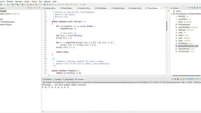Open the Debug dropdown arrow
Image resolution: width=201 pixels, height=113 pixels.
click(x=10, y=4)
